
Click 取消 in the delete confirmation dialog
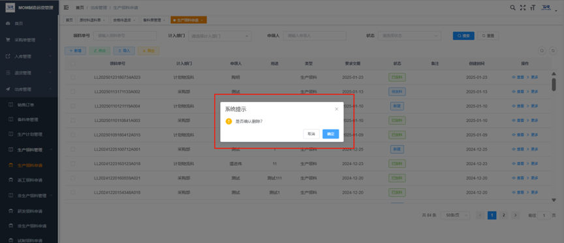coord(311,134)
